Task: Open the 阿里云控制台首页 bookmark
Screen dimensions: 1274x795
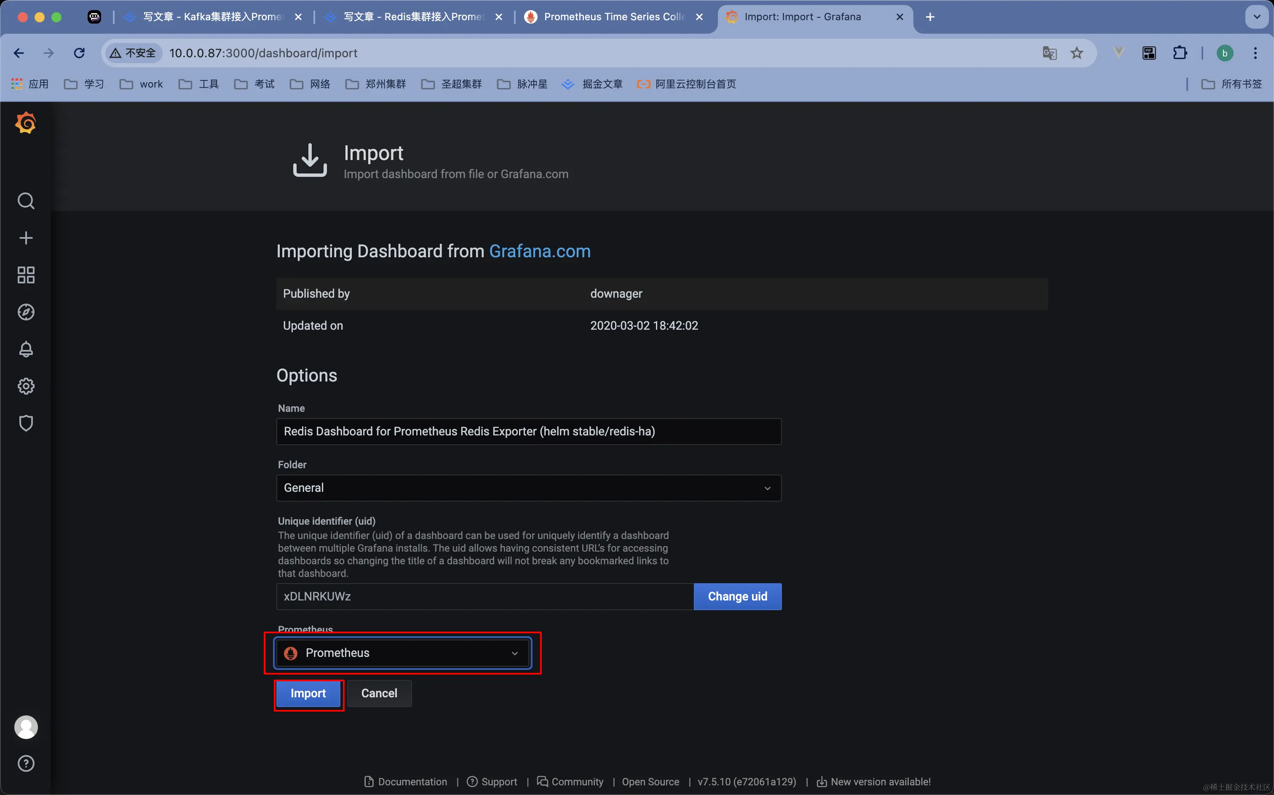Action: (686, 84)
